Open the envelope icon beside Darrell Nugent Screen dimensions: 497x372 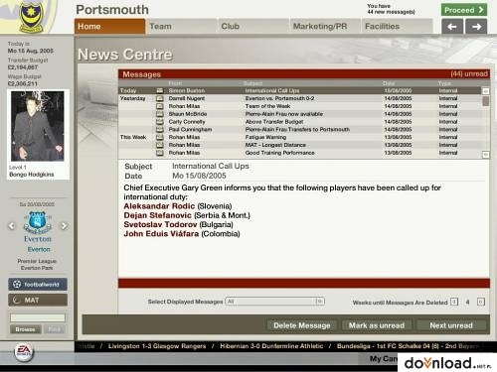point(160,98)
